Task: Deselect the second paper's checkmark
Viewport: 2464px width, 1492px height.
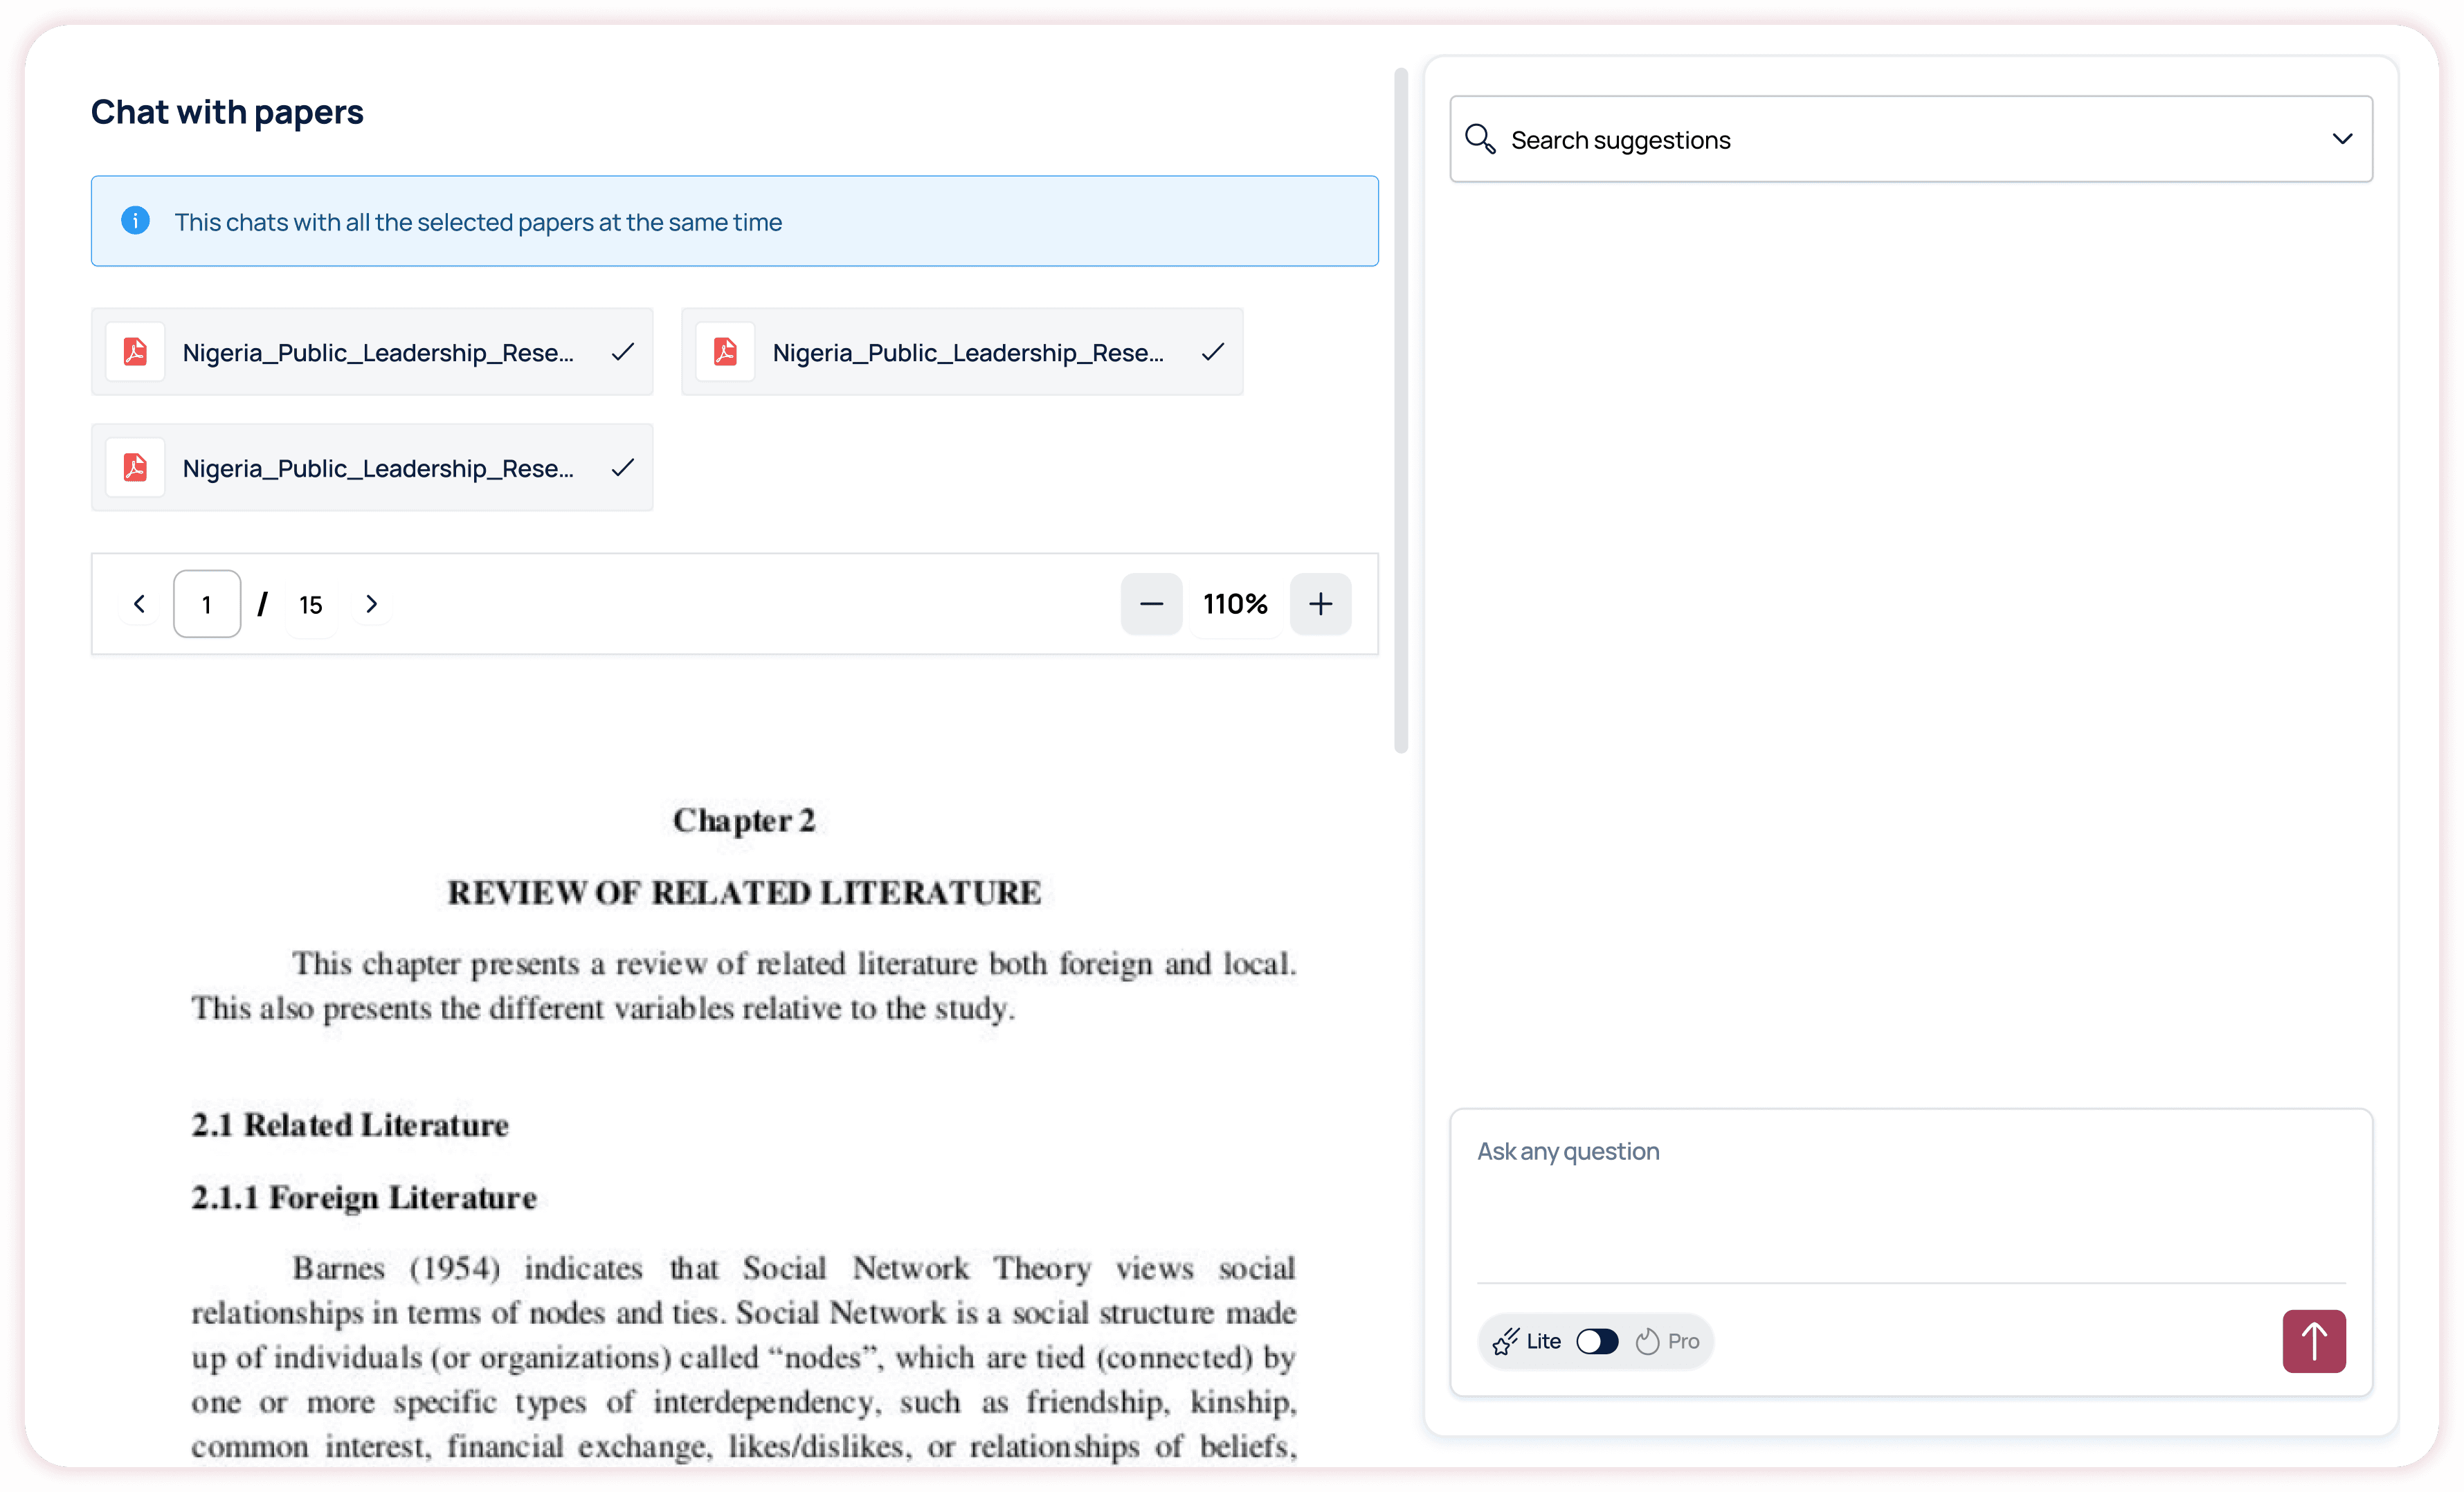Action: pos(1212,352)
